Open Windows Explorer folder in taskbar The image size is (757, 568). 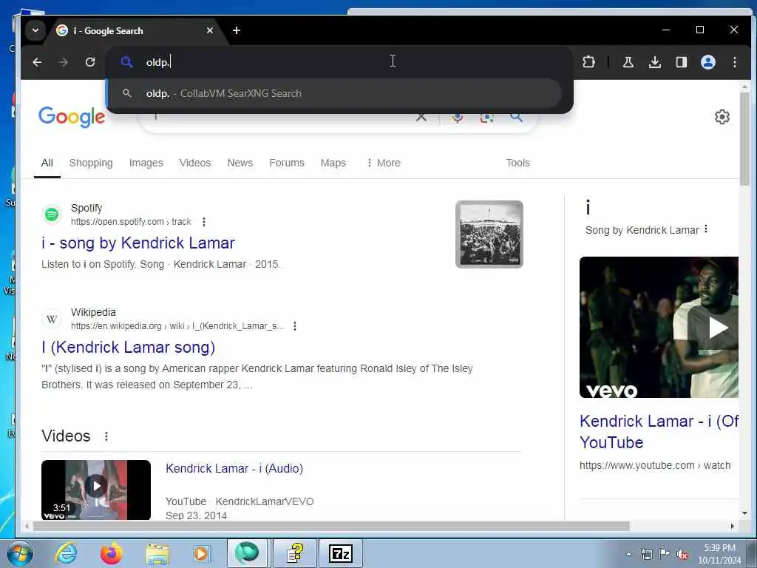point(157,553)
